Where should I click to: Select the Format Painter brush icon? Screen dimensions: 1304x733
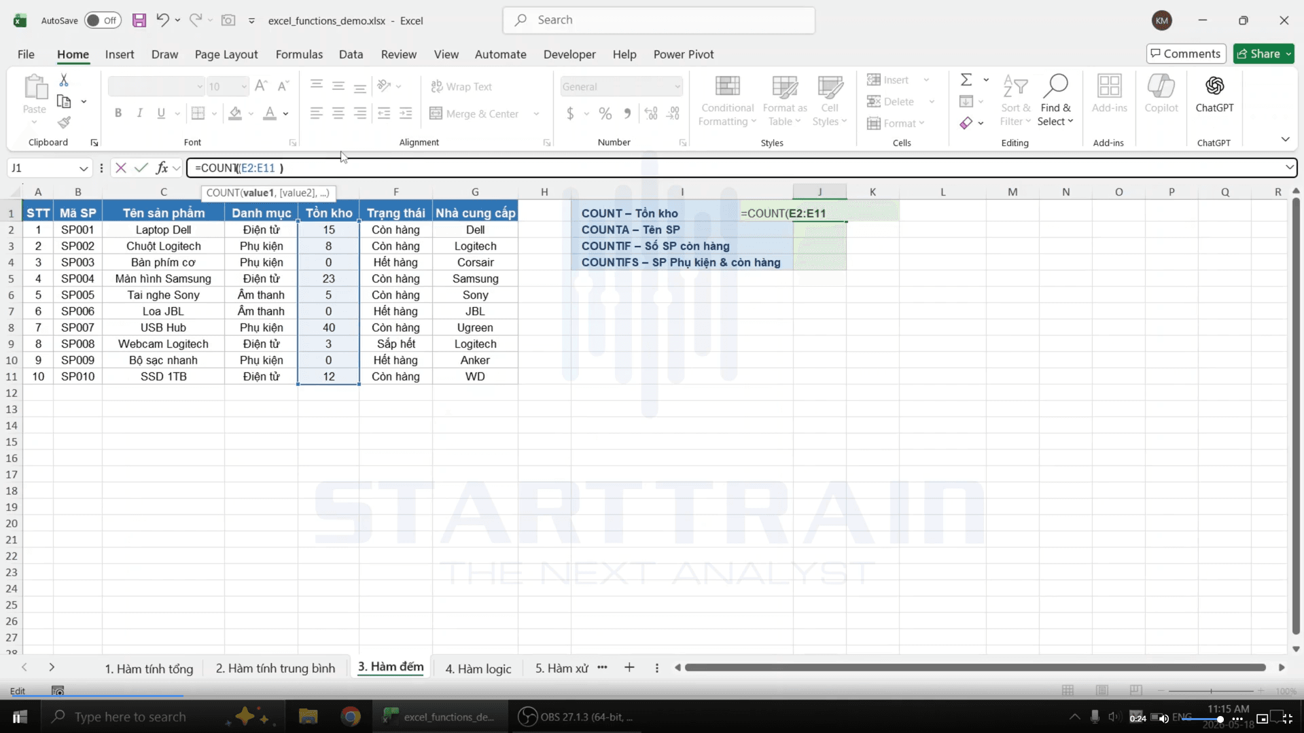[64, 122]
